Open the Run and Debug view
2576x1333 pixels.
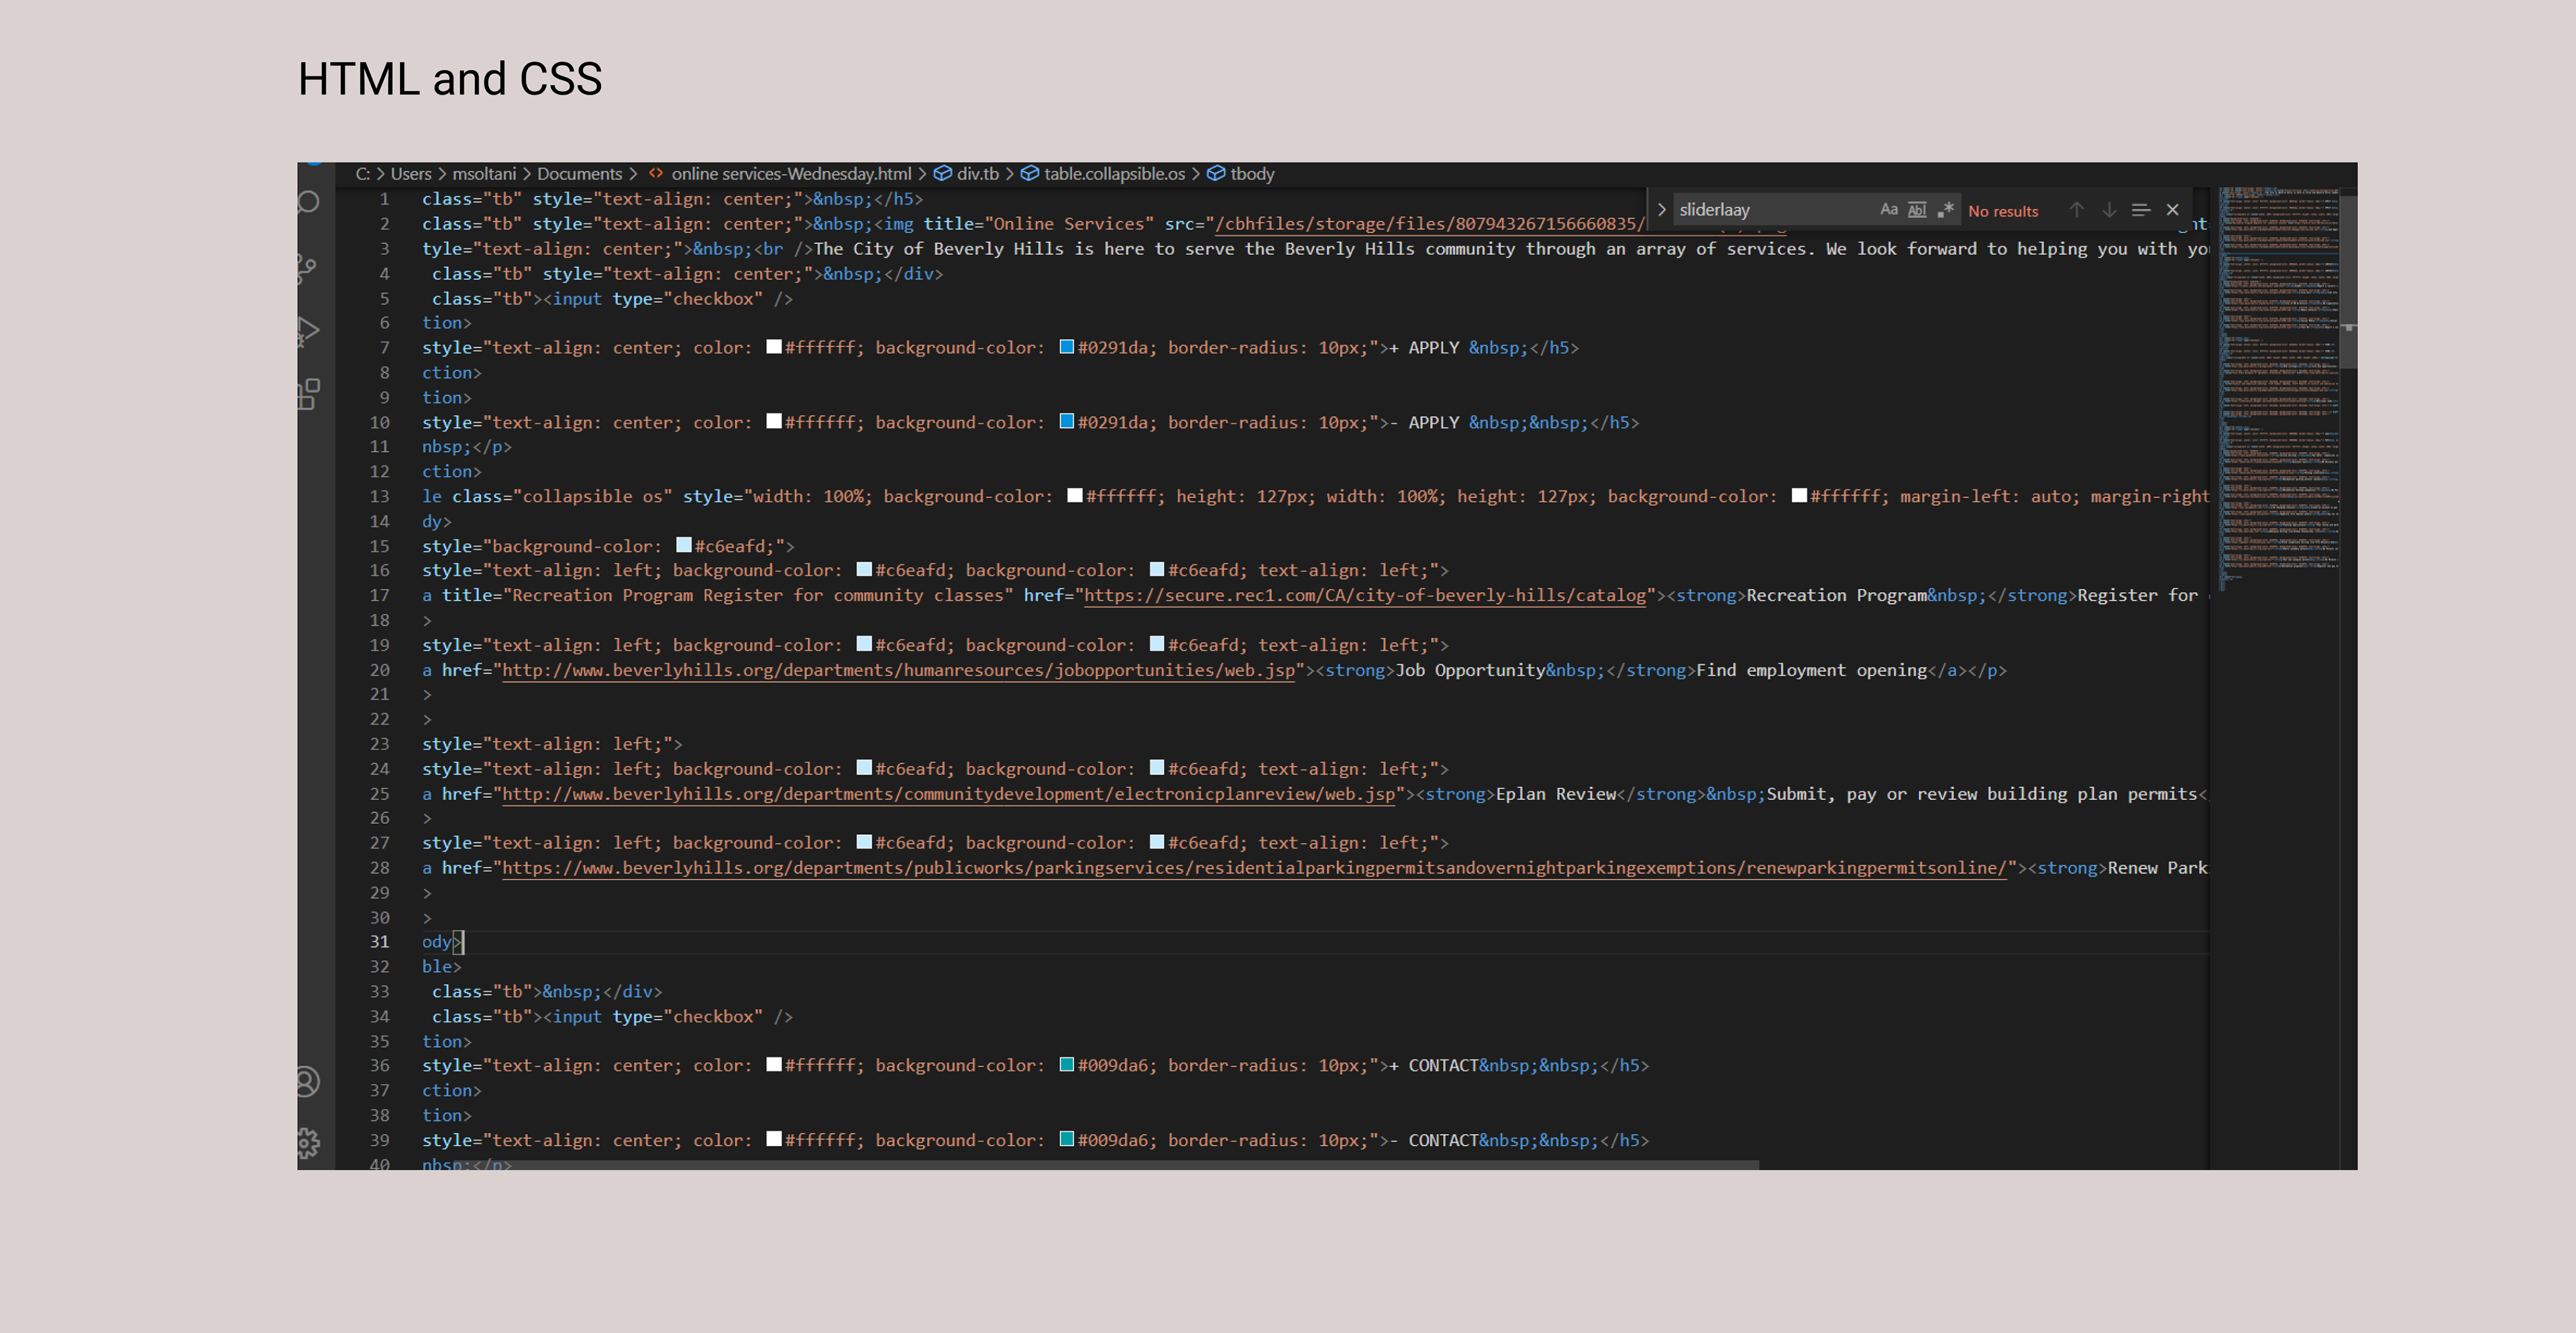click(x=308, y=331)
